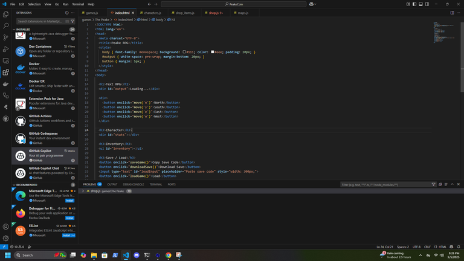This screenshot has width=464, height=261.
Task: Click the #eee color swatch in code
Action: tap(213, 52)
